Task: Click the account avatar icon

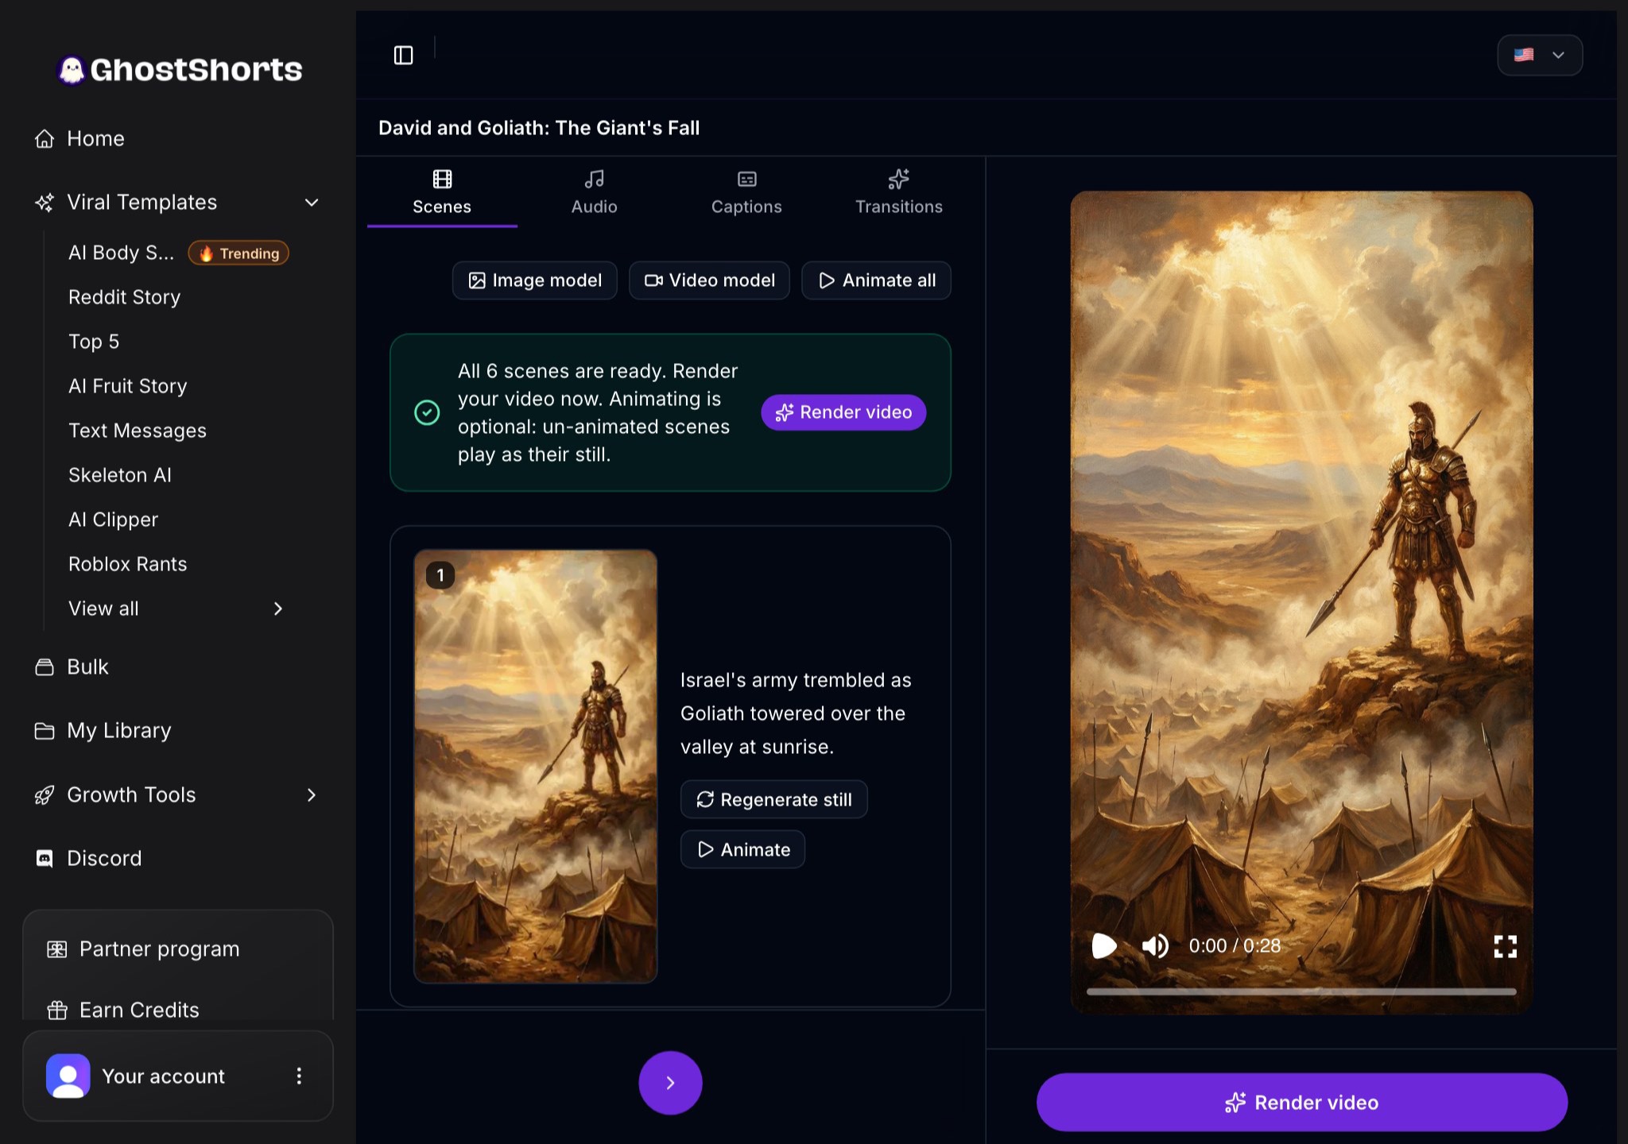Action: pos(68,1076)
